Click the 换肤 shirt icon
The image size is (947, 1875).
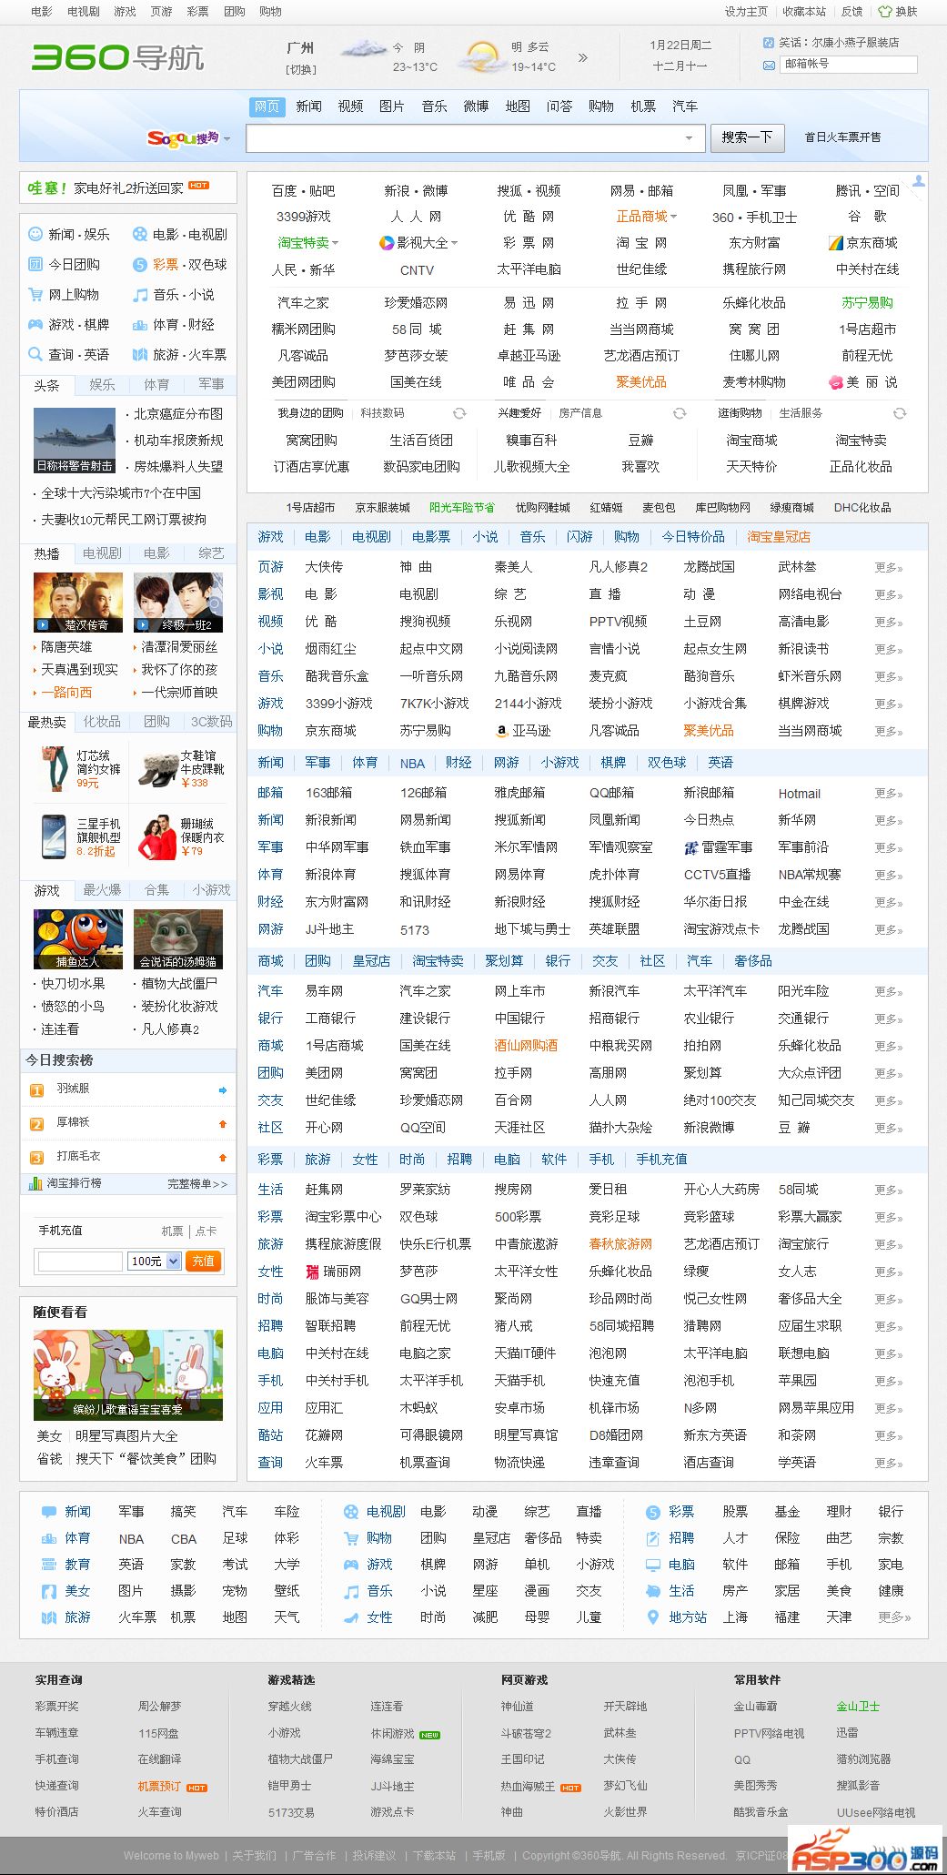click(884, 12)
